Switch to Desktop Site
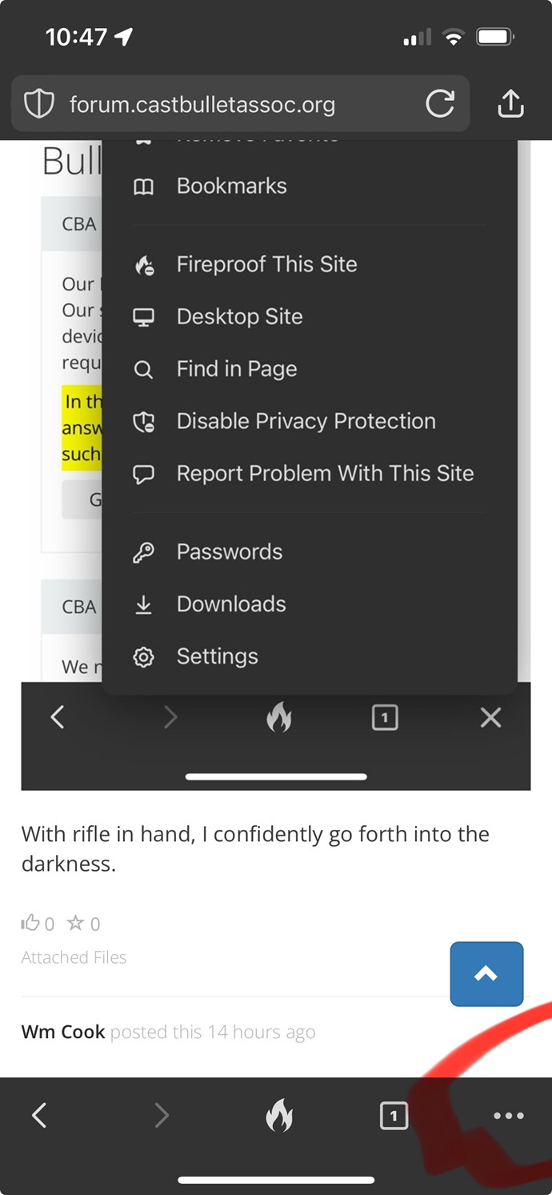The width and height of the screenshot is (552, 1195). pos(309,317)
